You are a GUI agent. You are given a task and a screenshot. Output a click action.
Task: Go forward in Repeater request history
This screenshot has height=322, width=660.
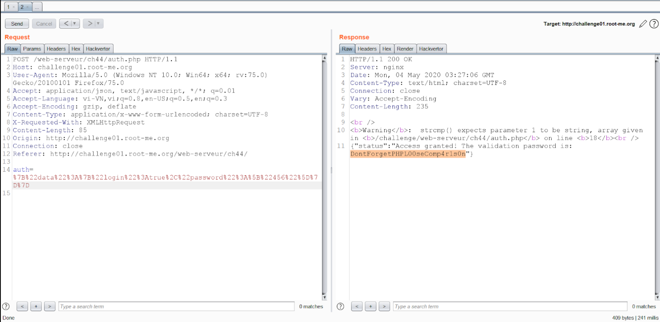tap(90, 24)
